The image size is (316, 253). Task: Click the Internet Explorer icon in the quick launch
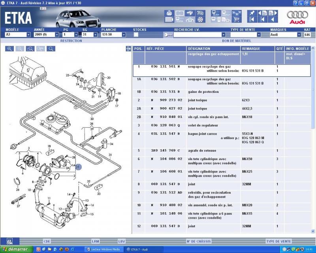(x=73, y=249)
